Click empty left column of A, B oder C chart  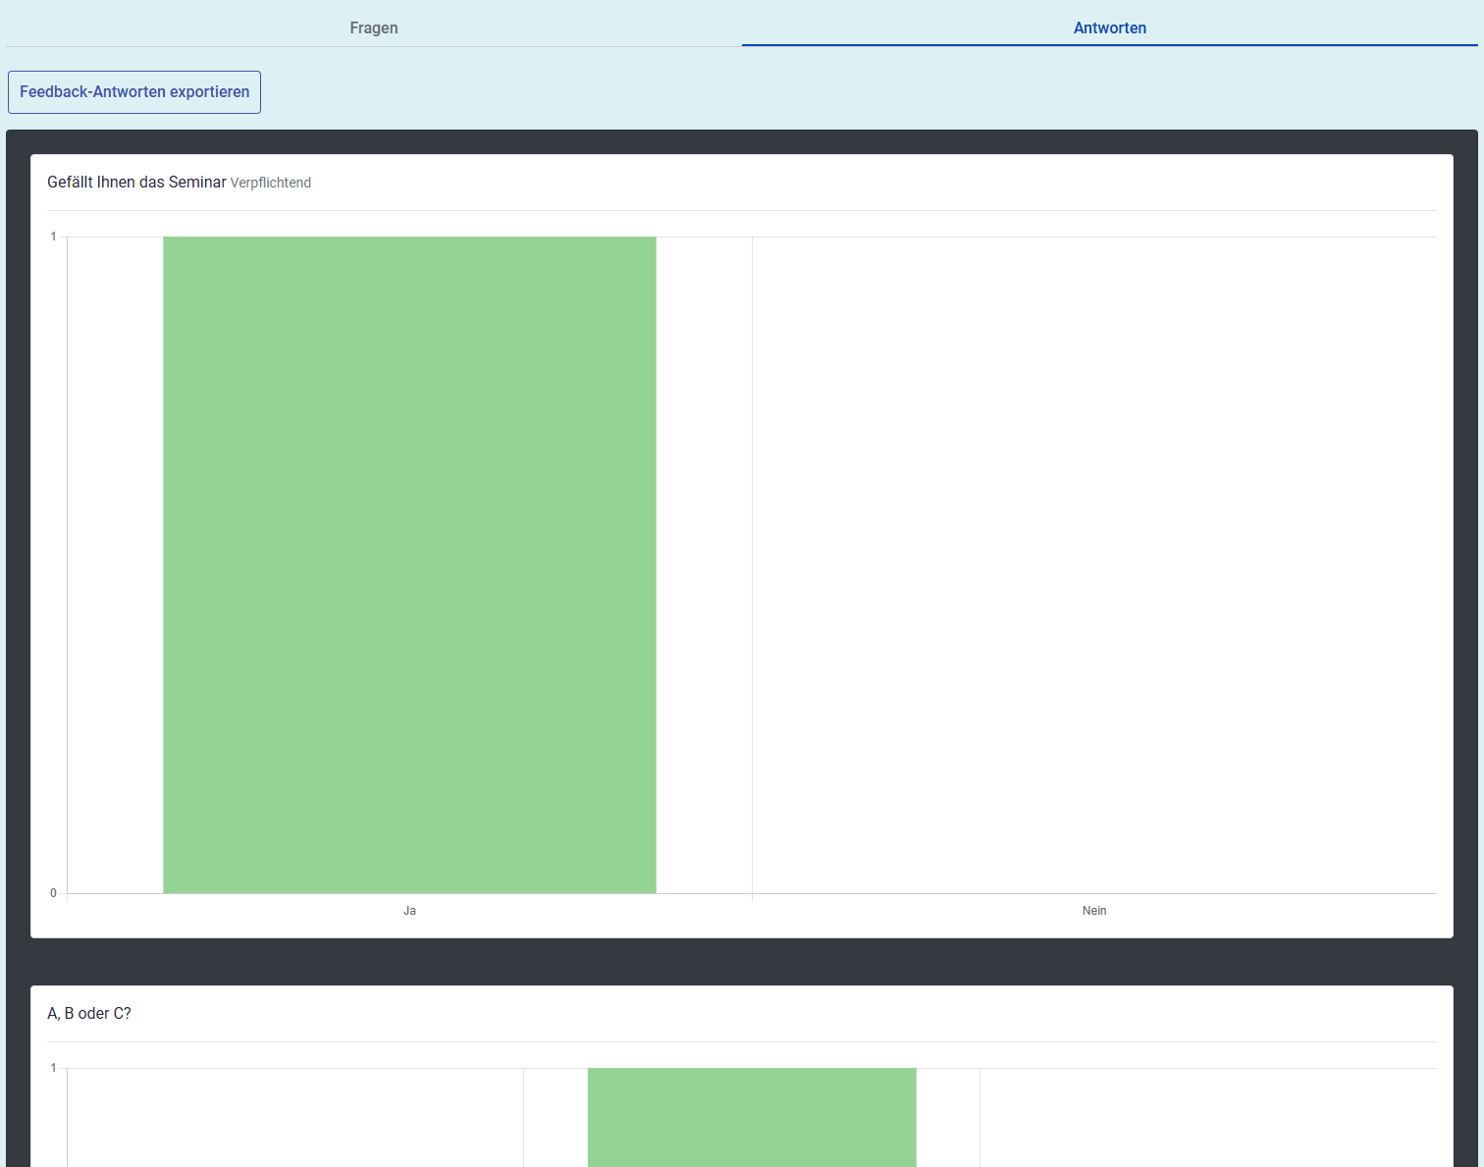294,1117
